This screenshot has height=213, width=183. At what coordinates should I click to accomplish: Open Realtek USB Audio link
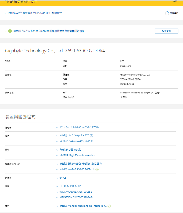pyautogui.click(x=70, y=149)
